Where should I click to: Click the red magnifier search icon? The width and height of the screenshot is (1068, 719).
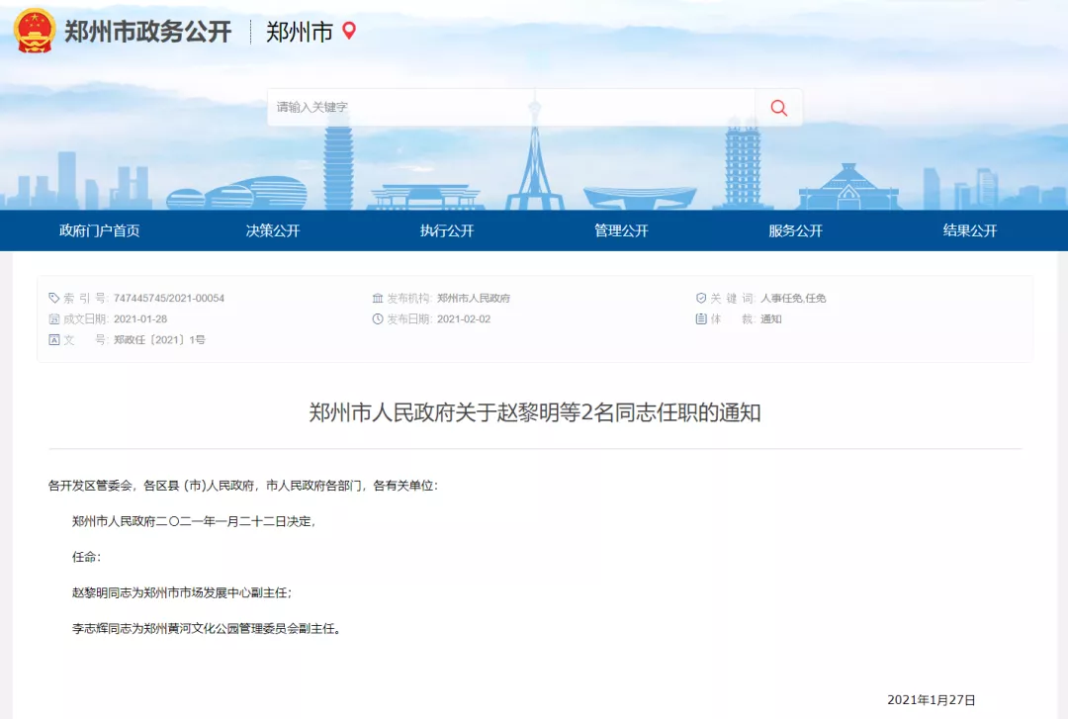779,108
